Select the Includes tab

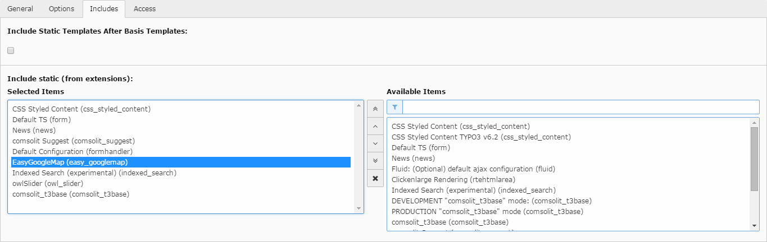104,9
